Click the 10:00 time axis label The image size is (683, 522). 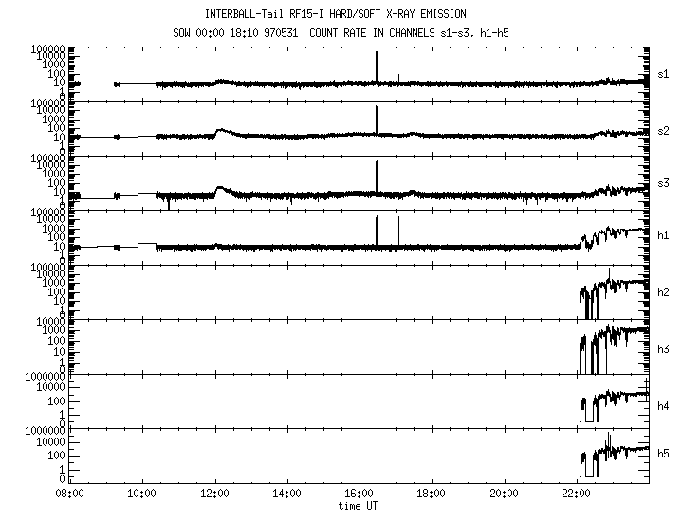(x=141, y=494)
